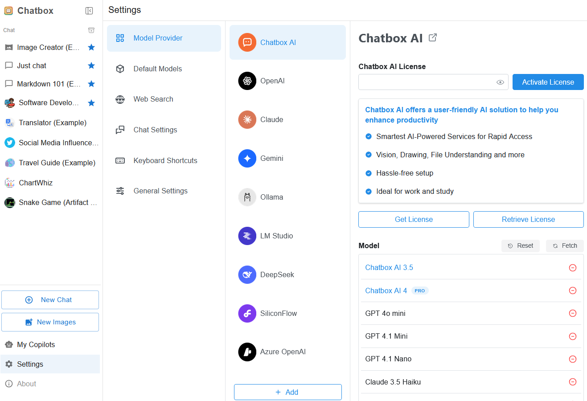Open General Settings section
Viewport: 587px width, 401px height.
click(x=160, y=191)
